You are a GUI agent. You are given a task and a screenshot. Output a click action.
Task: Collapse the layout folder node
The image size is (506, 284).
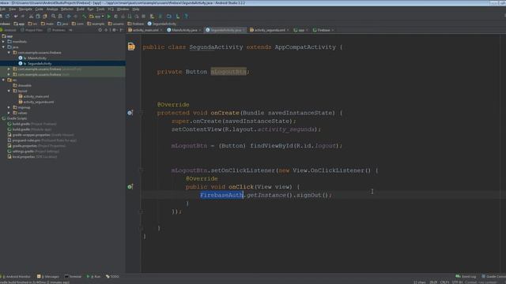[9, 91]
